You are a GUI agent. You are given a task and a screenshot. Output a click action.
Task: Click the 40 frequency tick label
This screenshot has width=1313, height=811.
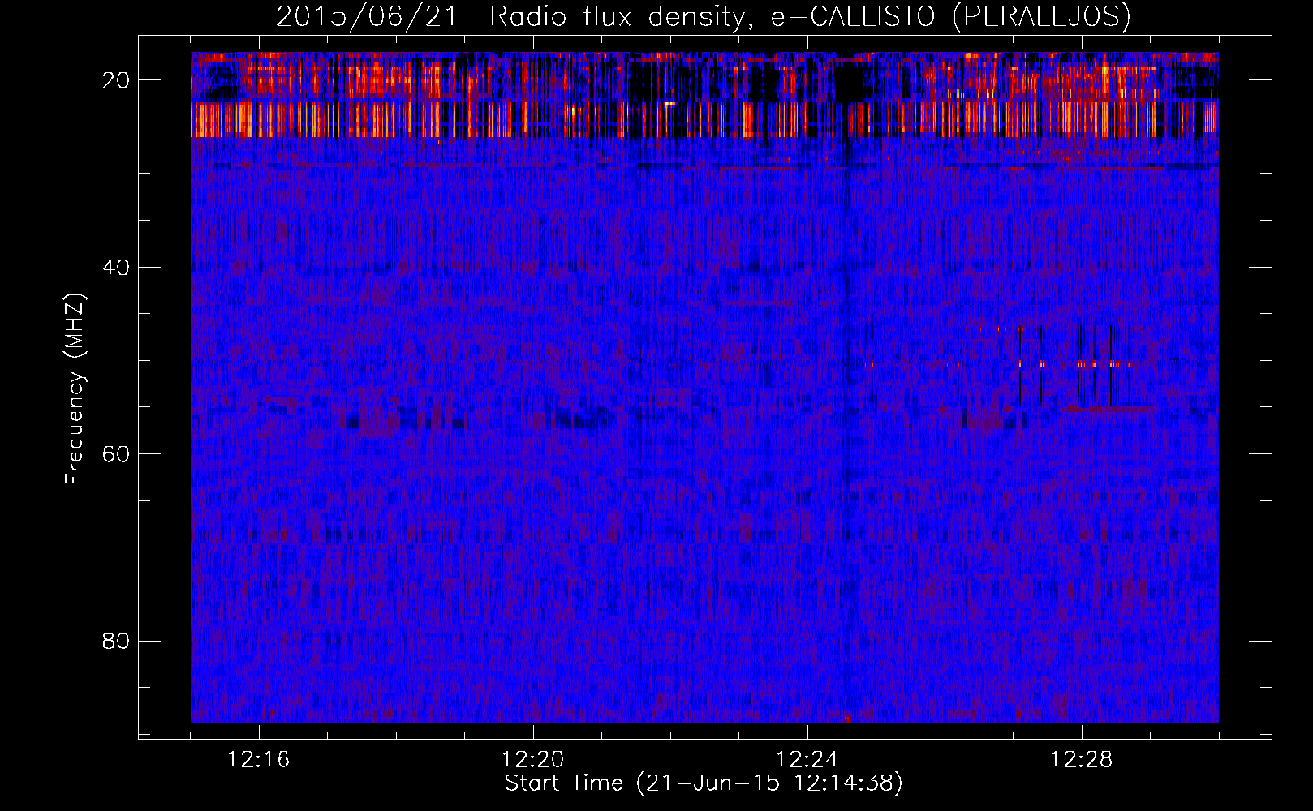(116, 267)
